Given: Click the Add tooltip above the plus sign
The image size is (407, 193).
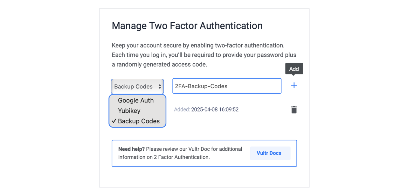Looking at the screenshot, I should pos(294,68).
